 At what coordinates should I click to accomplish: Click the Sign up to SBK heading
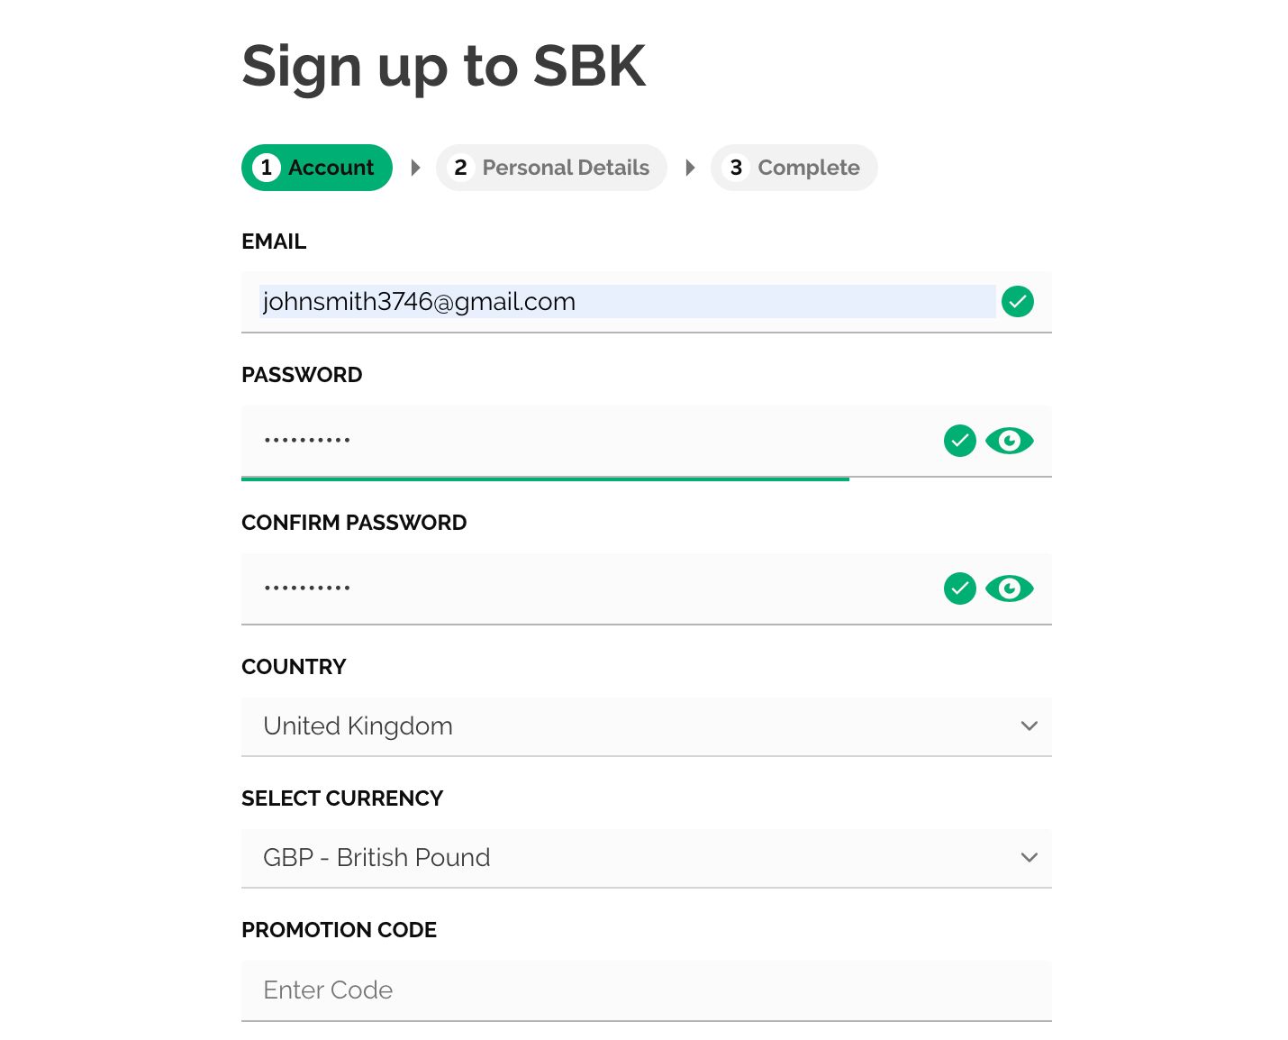(x=443, y=65)
